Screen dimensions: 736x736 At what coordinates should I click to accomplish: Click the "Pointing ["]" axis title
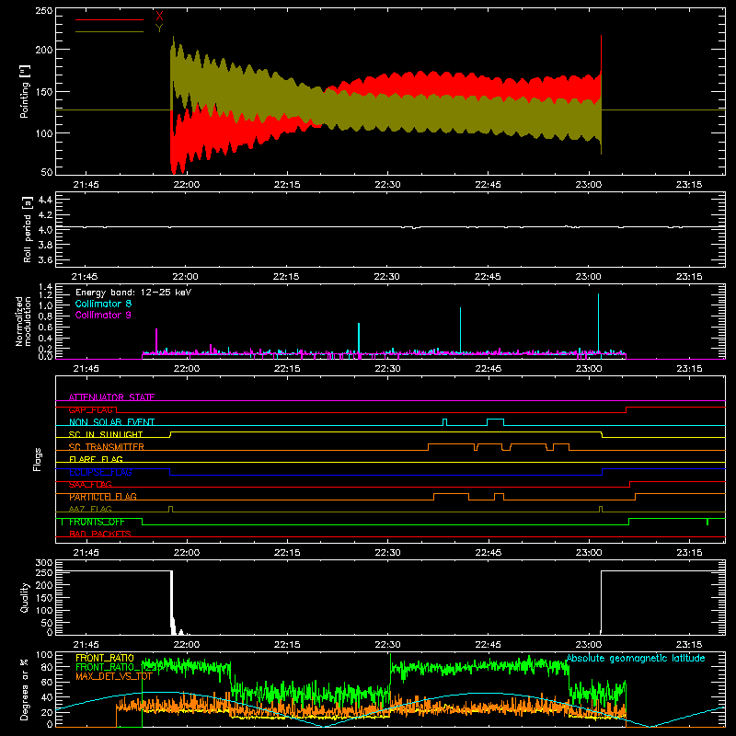(25, 91)
